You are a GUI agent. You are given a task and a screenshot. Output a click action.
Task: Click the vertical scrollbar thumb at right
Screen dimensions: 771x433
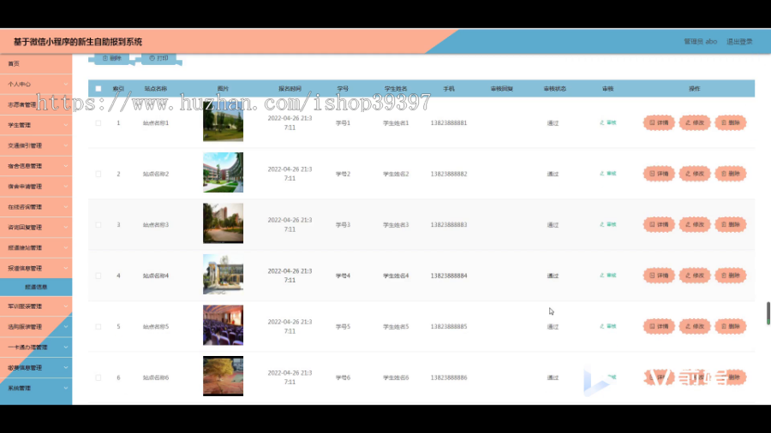coord(768,313)
